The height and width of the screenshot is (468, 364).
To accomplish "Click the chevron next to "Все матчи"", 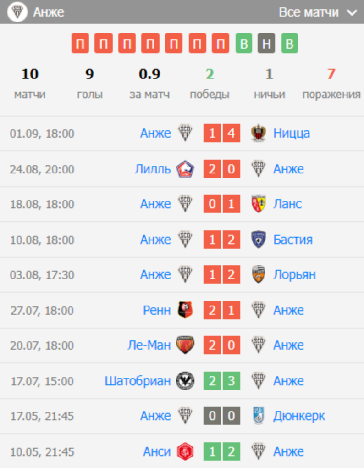I will [x=352, y=13].
